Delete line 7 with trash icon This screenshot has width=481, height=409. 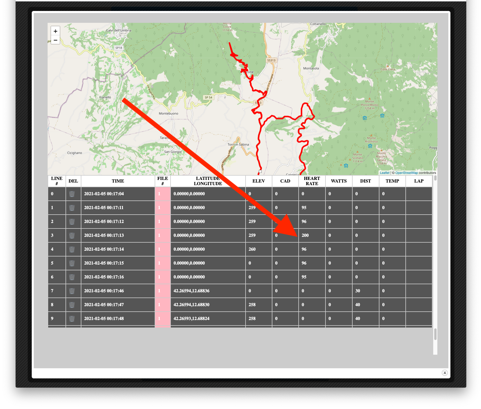point(72,291)
